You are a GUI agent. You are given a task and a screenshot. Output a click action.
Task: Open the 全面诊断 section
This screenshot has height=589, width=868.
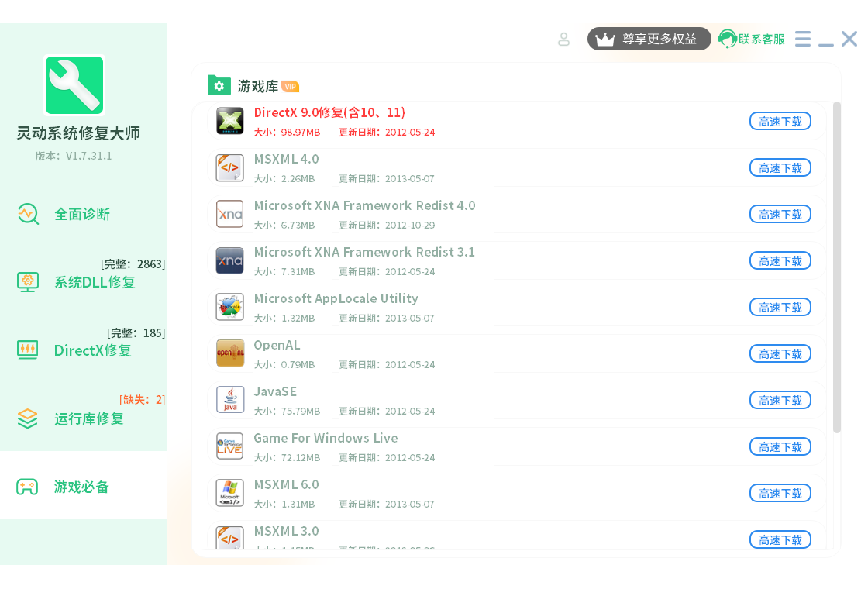pos(84,214)
